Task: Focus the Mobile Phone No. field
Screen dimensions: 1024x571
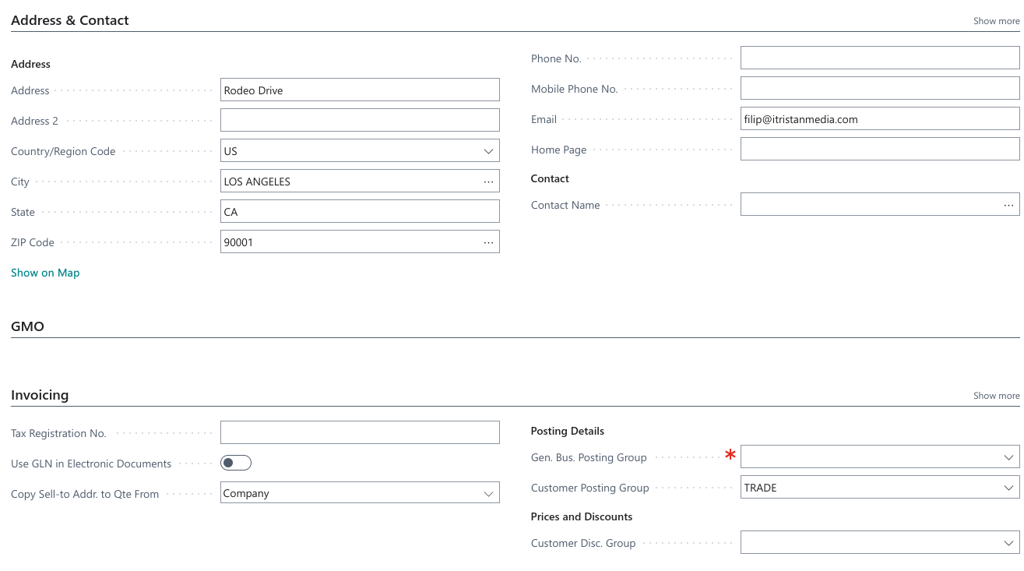Action: 880,88
